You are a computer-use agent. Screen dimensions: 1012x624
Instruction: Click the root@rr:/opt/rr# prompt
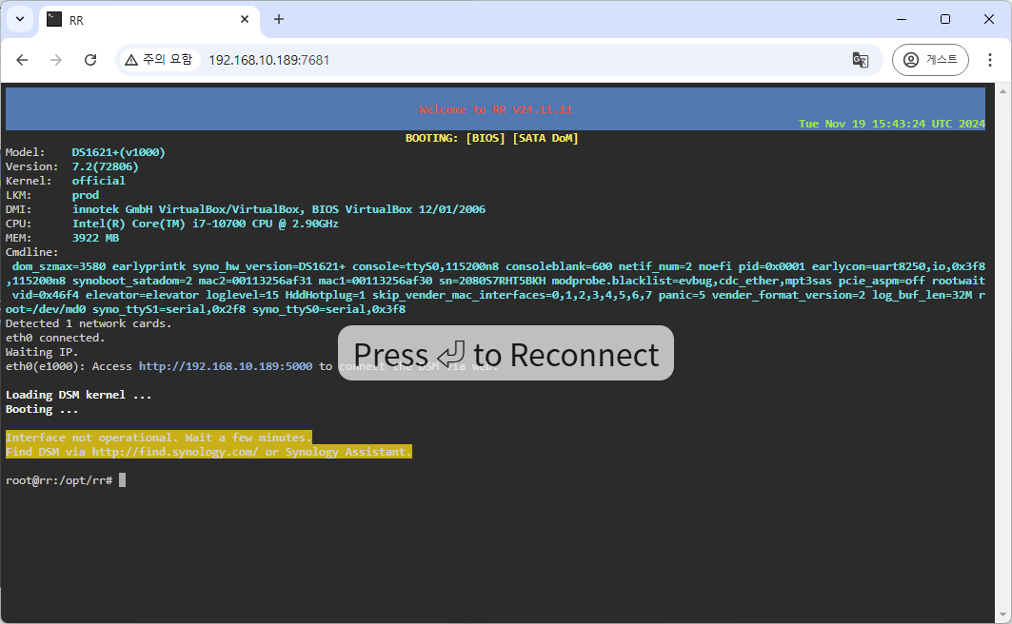59,480
